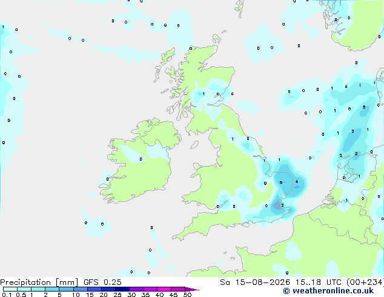Viewport: 384px width, 297px height.
Task: Click the 0.1–0.5 mm legend color swatch
Action: point(10,289)
